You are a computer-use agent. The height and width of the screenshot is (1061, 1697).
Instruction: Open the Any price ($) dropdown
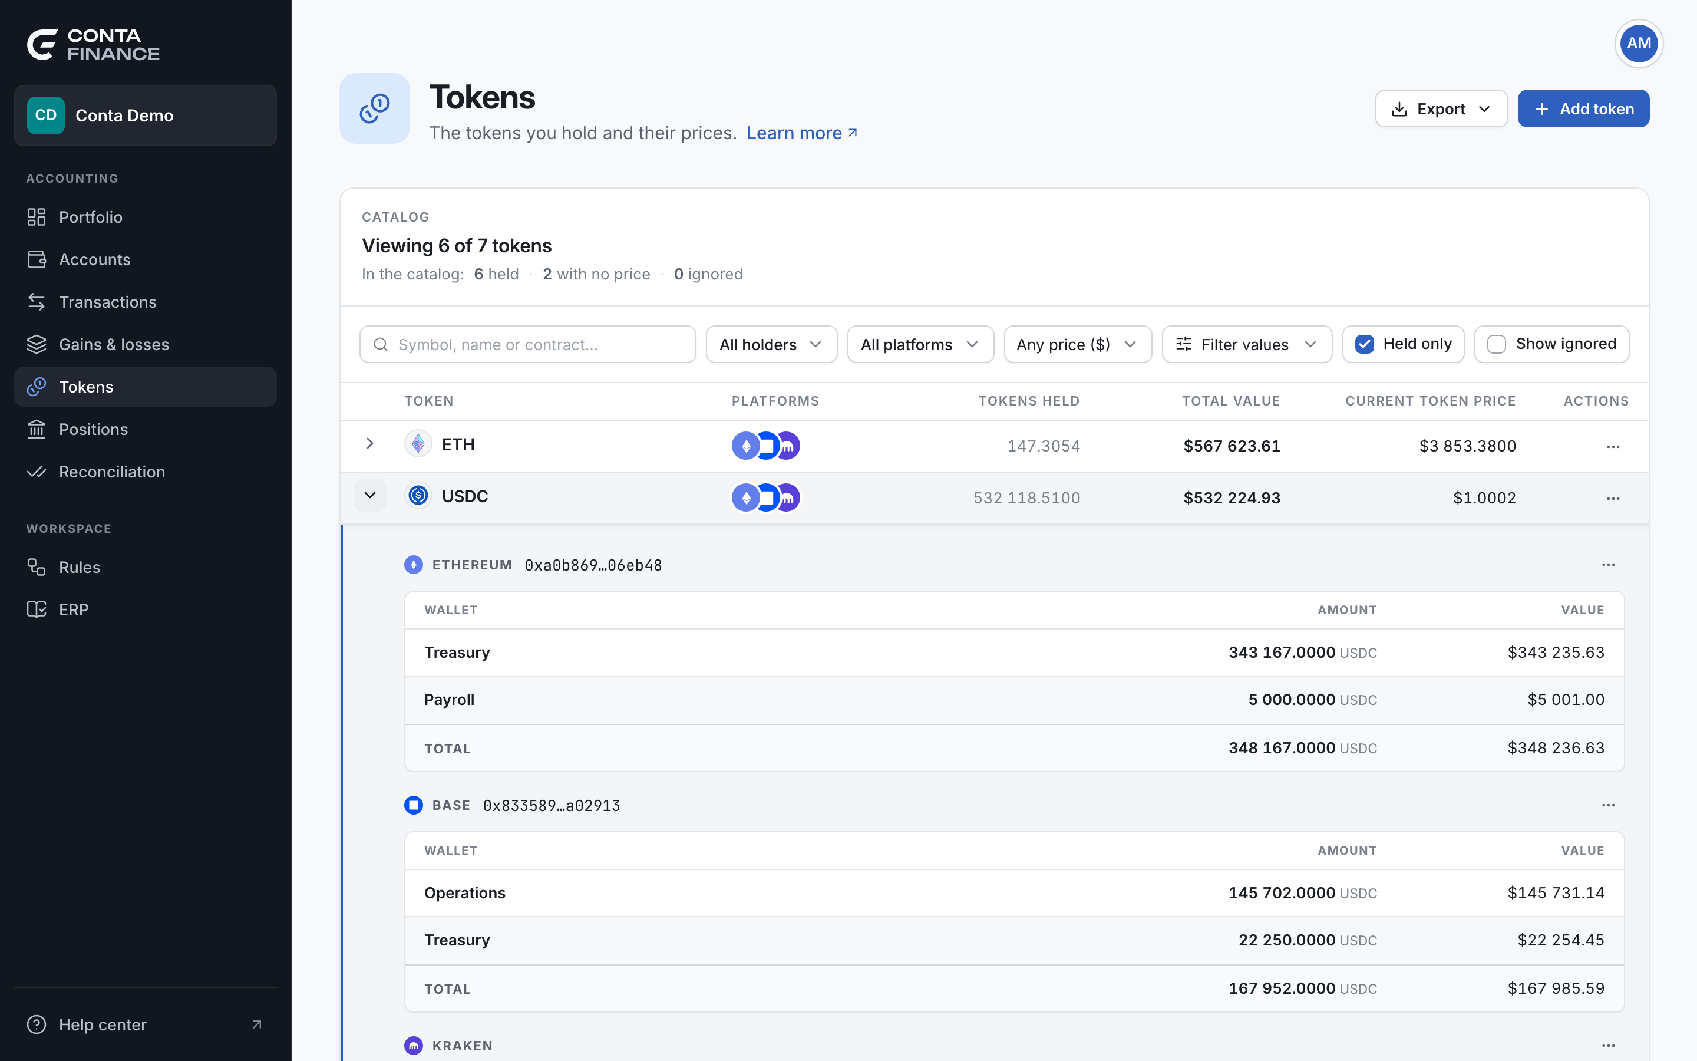(x=1078, y=345)
